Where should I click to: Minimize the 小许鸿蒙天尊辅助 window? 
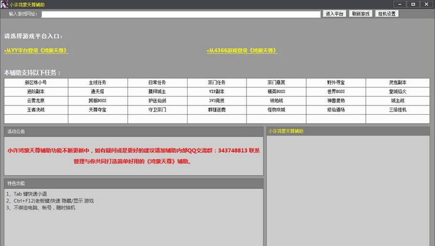(x=400, y=4)
